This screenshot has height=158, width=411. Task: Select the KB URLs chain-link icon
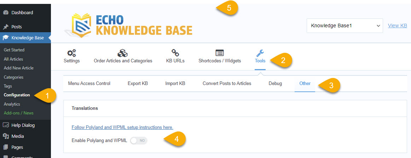(x=175, y=53)
